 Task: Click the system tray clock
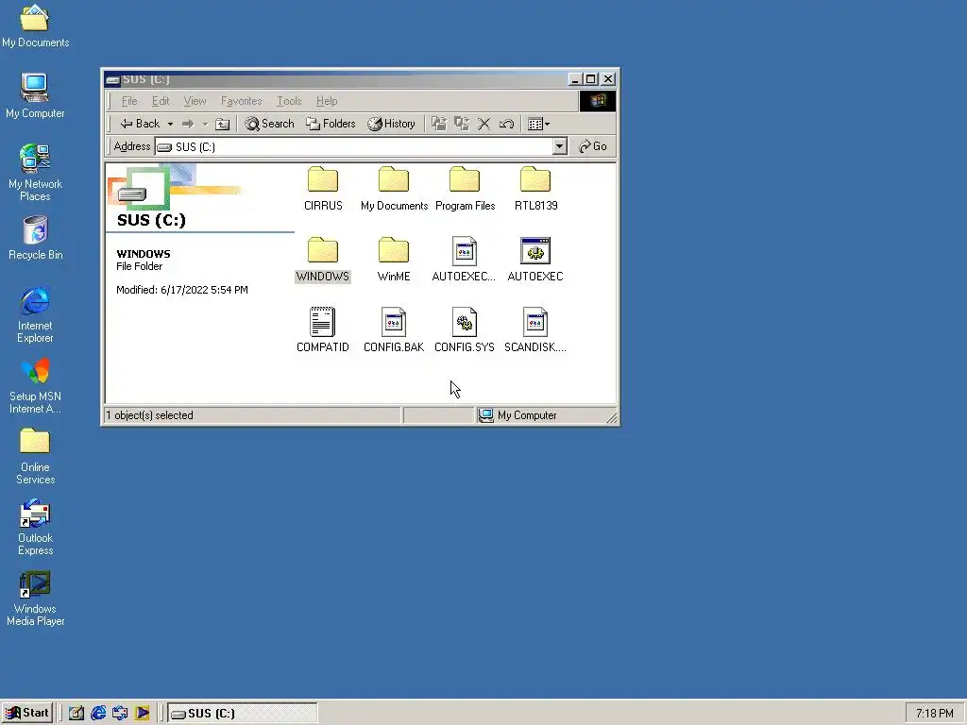click(x=934, y=714)
